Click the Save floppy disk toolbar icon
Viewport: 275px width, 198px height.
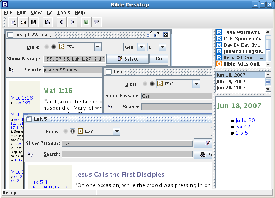[x=34, y=22]
